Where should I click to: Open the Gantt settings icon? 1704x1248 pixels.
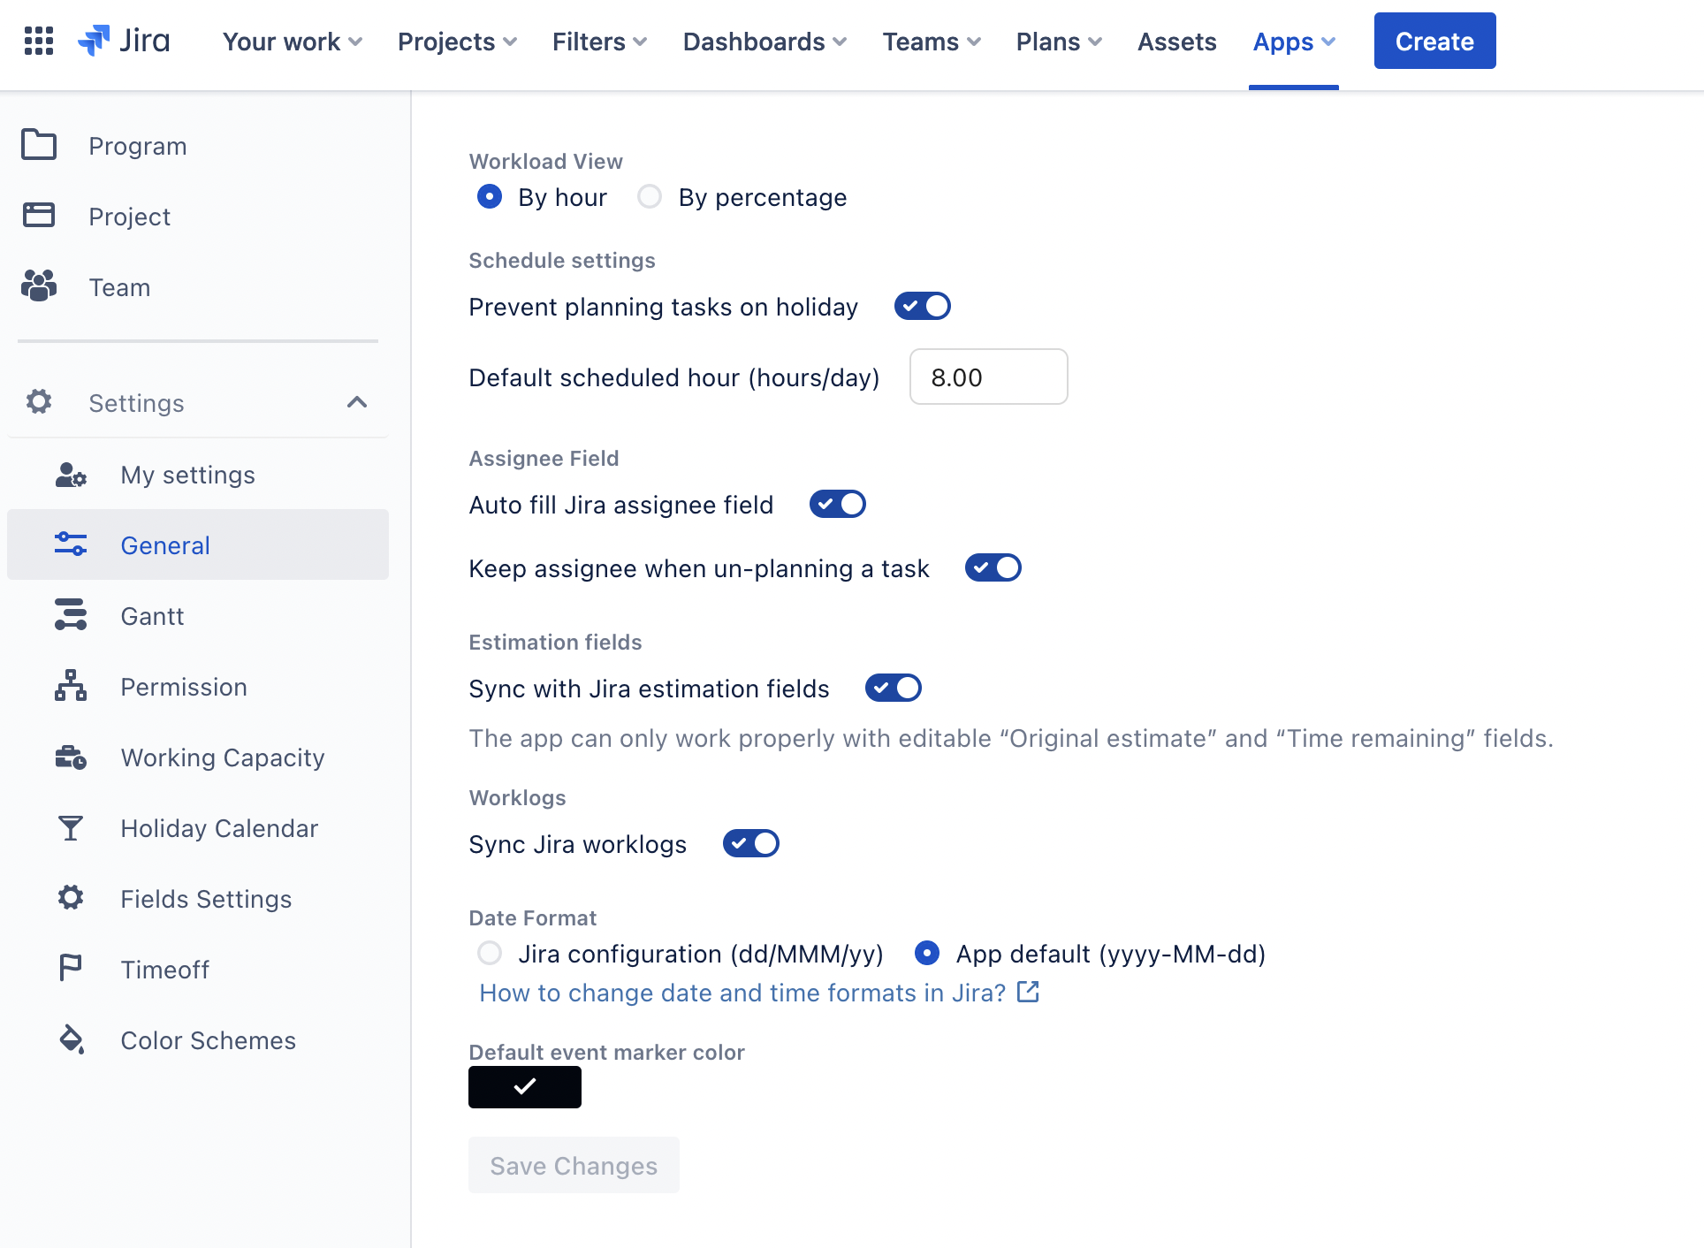(x=71, y=615)
